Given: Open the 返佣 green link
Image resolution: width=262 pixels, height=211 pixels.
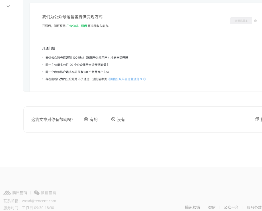Looking at the screenshot, I should pos(84,26).
